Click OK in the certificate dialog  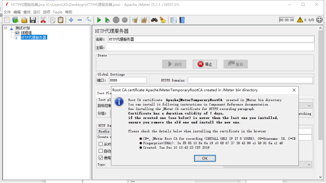[205, 158]
